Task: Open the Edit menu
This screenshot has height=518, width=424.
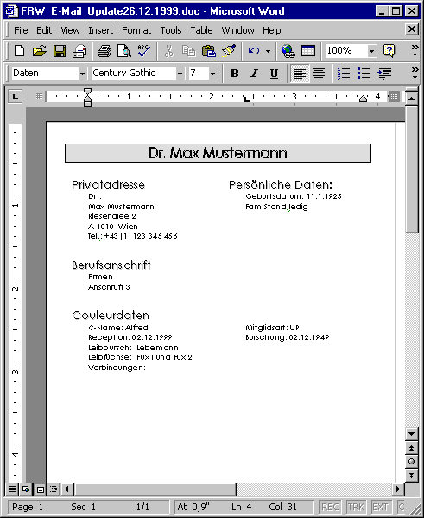Action: (44, 31)
